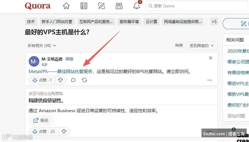249x142 pixels.
Task: Click the 4岁 answer timestamp
Action: click(x=45, y=65)
